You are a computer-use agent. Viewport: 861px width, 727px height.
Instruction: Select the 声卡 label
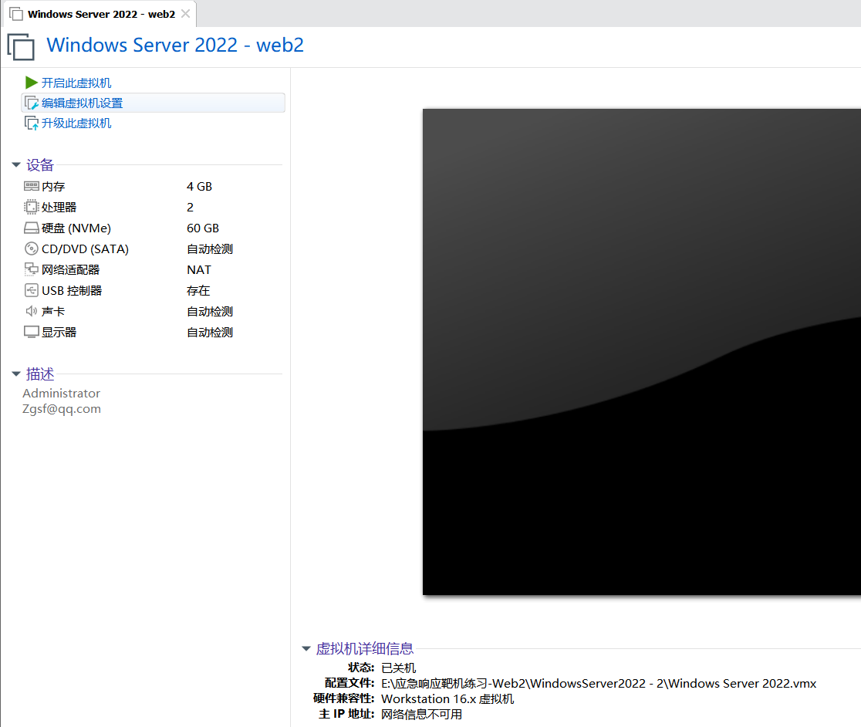click(x=53, y=312)
